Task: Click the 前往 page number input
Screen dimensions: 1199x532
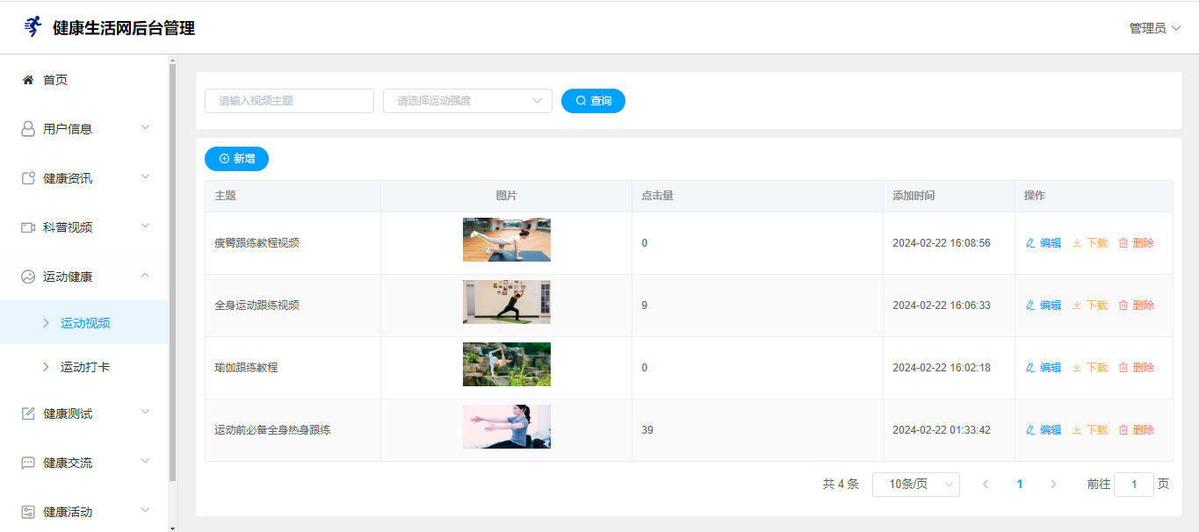Action: click(1134, 485)
